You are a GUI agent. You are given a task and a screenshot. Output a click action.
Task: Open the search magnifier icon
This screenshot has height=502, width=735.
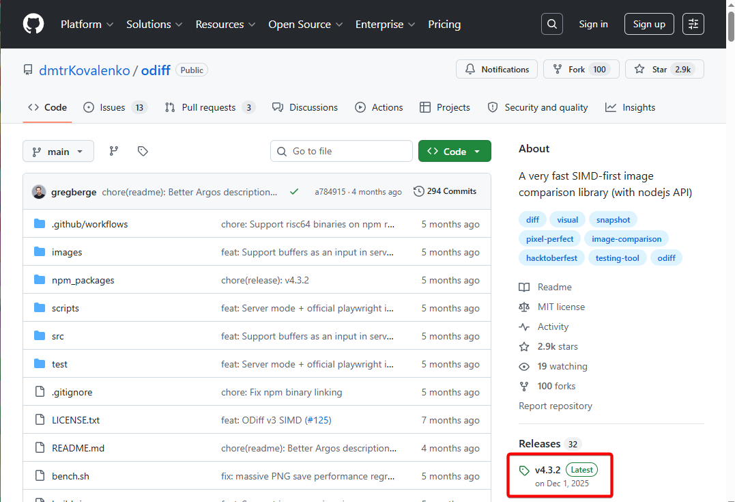tap(552, 24)
